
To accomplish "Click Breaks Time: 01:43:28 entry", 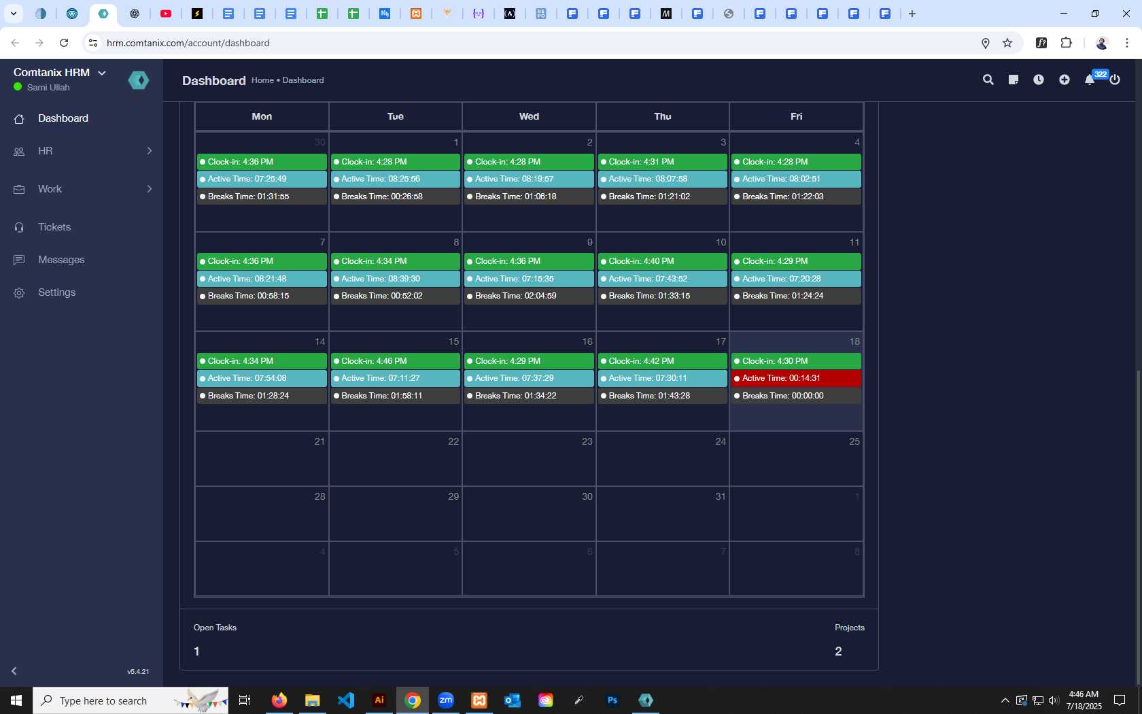I will click(x=662, y=396).
